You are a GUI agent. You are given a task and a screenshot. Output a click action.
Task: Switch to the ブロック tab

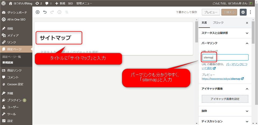point(218,23)
